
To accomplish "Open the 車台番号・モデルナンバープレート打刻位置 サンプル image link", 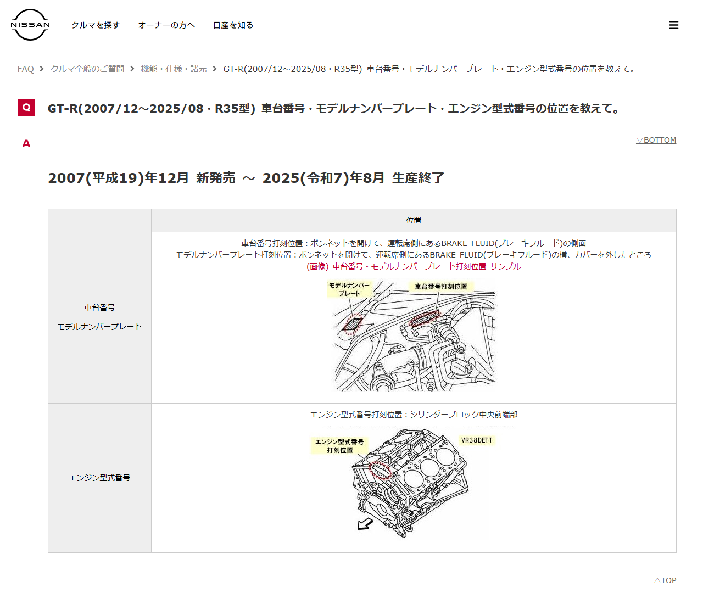I will click(414, 266).
